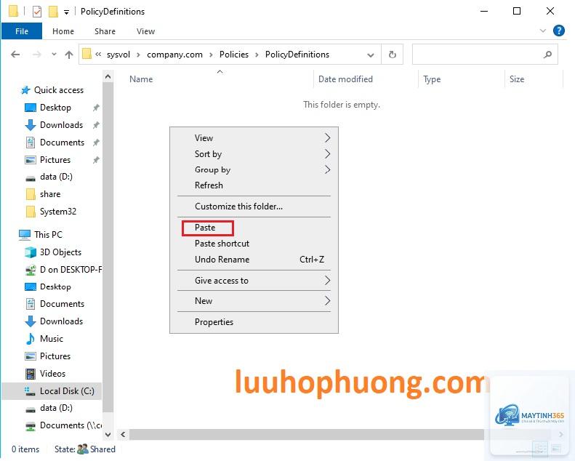Switch to the View ribbon tab
575x461 pixels.
[145, 31]
